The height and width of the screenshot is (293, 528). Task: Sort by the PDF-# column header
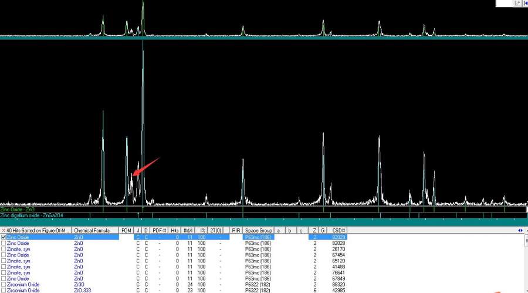159,231
